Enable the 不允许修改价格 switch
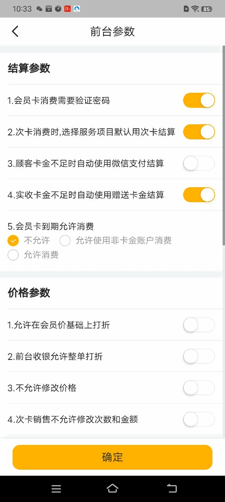This screenshot has height=502, width=225. pyautogui.click(x=199, y=388)
